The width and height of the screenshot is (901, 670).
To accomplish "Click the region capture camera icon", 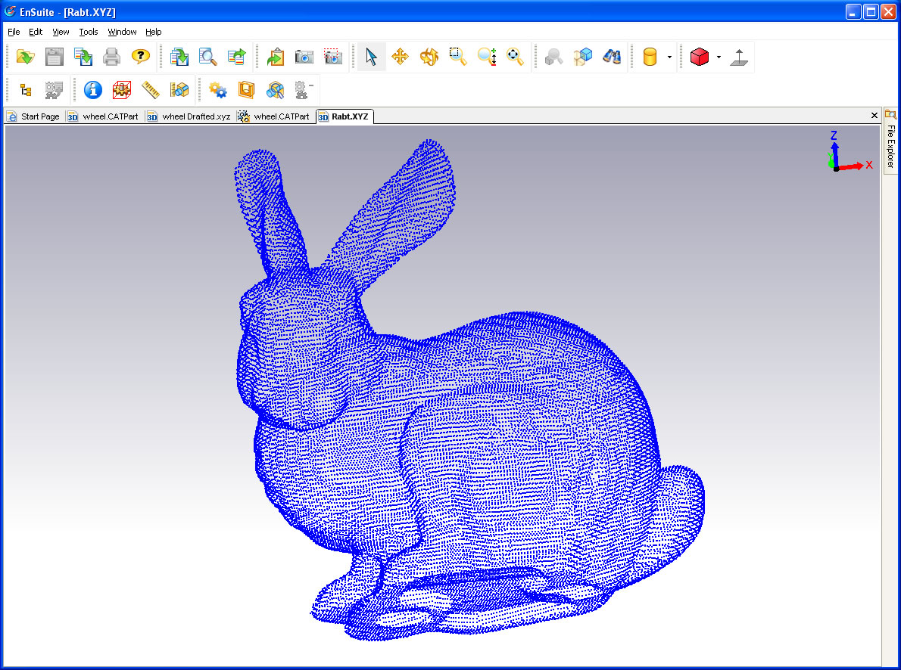I will (332, 57).
